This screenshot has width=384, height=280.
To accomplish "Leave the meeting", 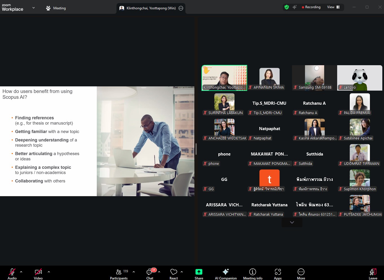I will [x=373, y=274].
